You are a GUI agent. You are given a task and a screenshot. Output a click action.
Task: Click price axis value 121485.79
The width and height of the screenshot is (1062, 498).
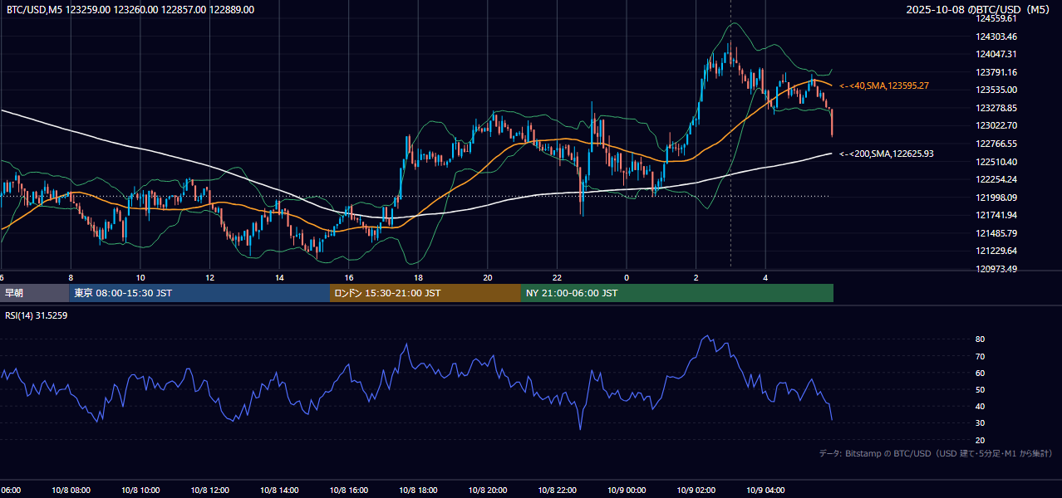tap(996, 233)
